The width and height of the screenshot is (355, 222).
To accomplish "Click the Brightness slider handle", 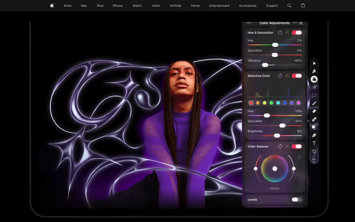I will coord(277,136).
